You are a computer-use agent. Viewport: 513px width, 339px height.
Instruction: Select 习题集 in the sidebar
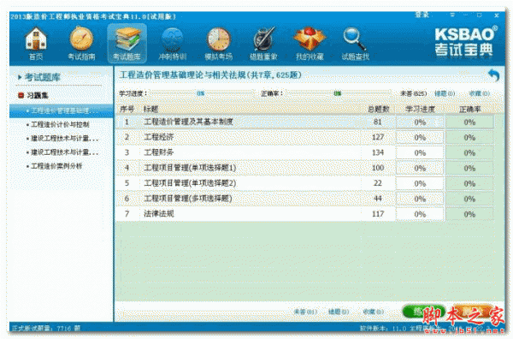point(38,95)
